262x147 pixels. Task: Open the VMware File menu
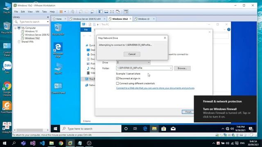[16, 12]
